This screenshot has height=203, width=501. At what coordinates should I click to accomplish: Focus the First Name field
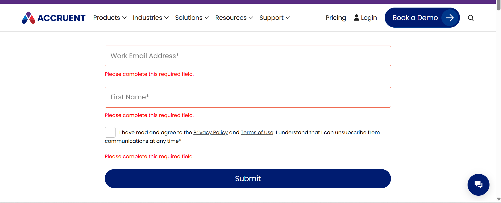[248, 97]
